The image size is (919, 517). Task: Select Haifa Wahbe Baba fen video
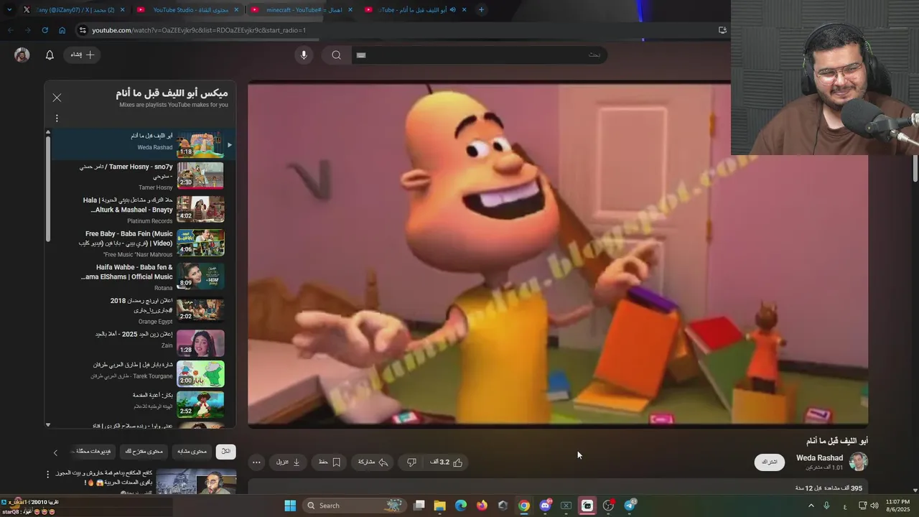click(142, 276)
